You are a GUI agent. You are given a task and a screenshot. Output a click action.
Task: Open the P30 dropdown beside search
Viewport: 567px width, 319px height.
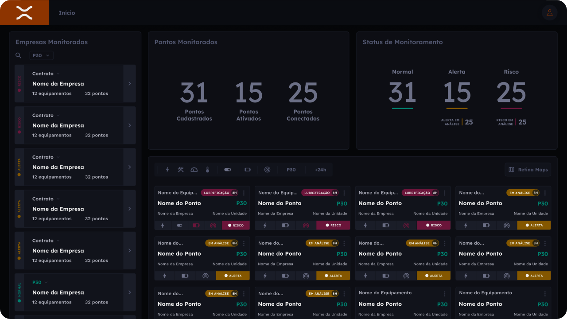pos(42,55)
